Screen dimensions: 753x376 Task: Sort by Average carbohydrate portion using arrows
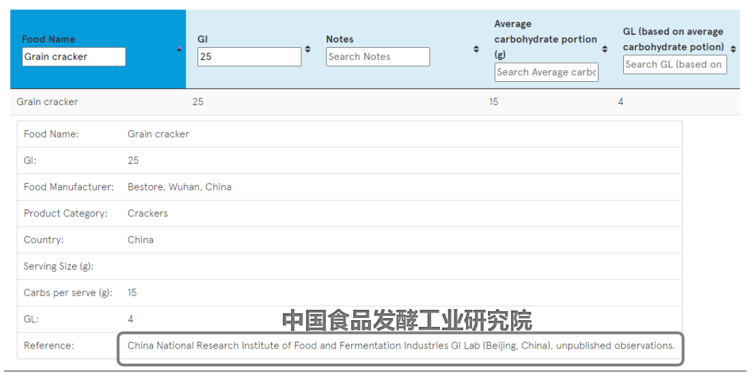pos(605,49)
